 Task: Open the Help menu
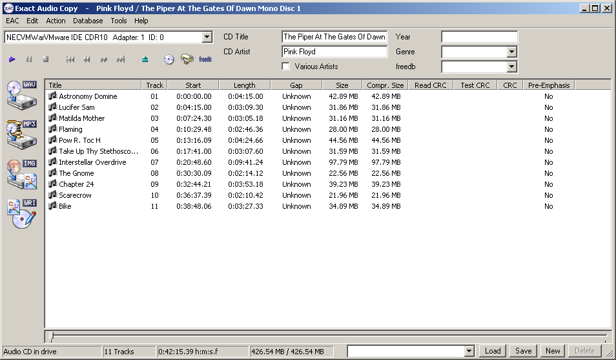[x=141, y=21]
